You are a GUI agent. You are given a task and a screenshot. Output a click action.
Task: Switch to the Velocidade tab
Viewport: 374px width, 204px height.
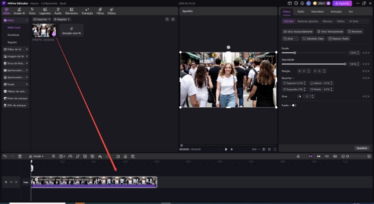coord(317,11)
